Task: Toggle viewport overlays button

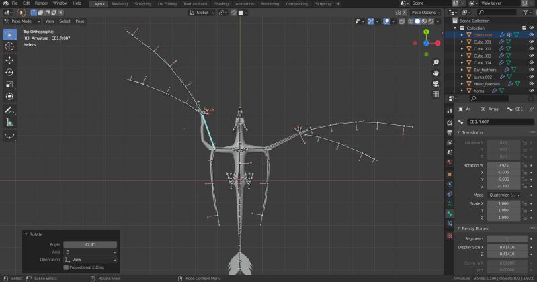Action: click(386, 21)
